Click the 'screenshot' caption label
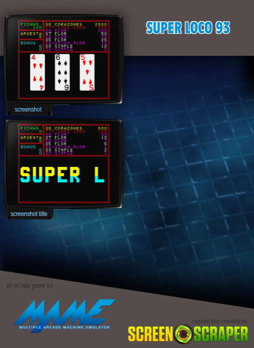This screenshot has height=348, width=254. click(x=28, y=110)
